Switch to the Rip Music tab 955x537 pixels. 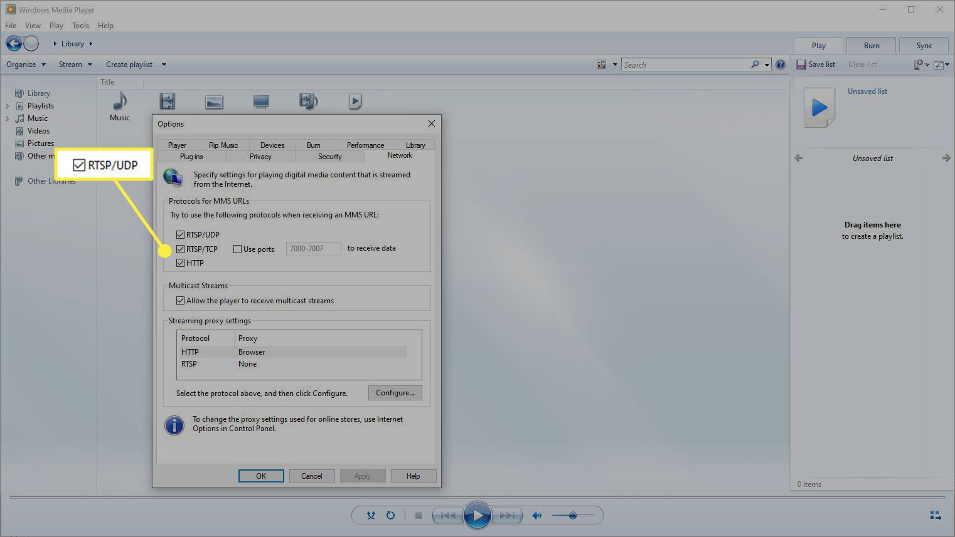click(223, 145)
